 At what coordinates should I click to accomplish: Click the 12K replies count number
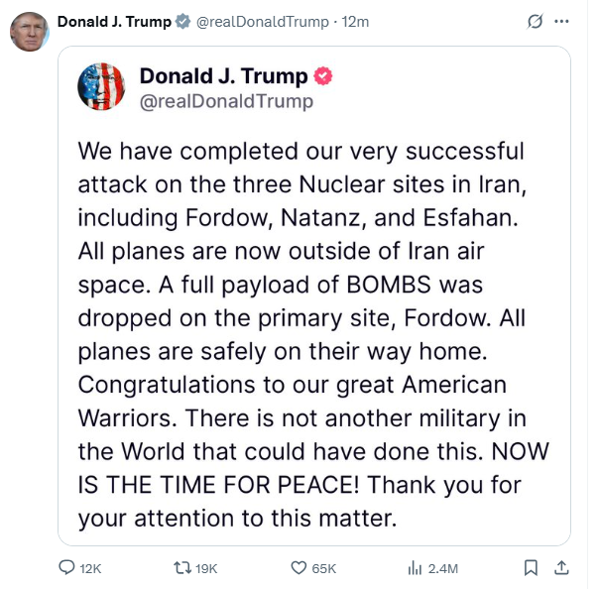point(90,568)
